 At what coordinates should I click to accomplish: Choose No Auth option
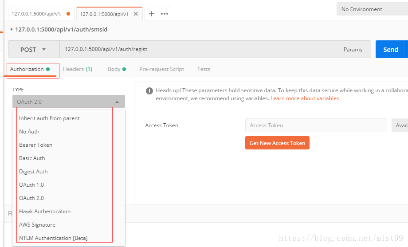click(x=69, y=131)
